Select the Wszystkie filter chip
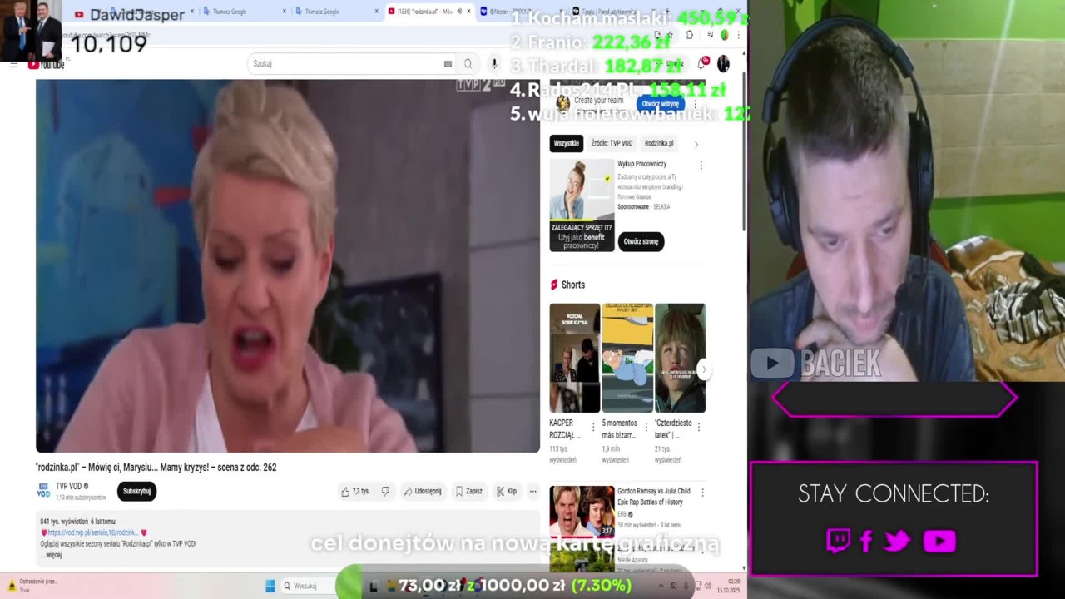Image resolution: width=1065 pixels, height=599 pixels. coord(566,143)
